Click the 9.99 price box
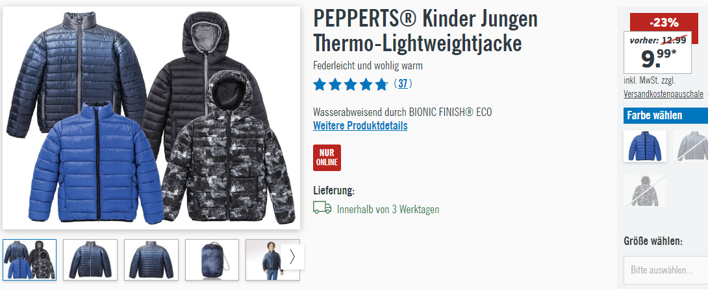 pos(657,52)
